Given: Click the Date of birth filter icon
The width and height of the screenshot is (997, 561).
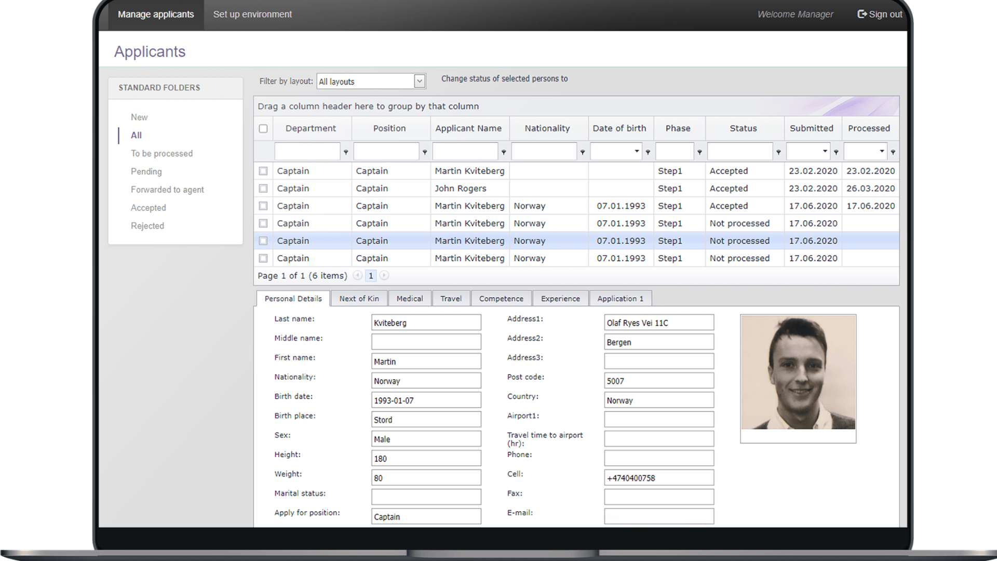Looking at the screenshot, I should 648,152.
